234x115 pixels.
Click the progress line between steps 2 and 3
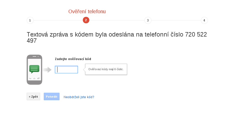(x=117, y=20)
